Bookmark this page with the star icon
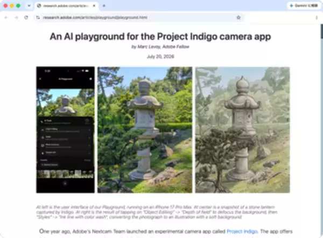 238,18
